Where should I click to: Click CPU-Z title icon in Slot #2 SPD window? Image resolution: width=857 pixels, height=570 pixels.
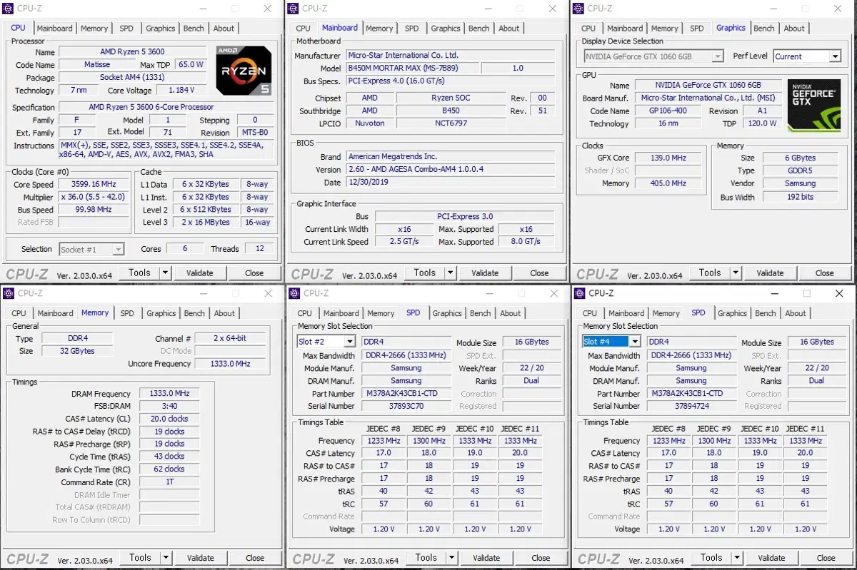pyautogui.click(x=294, y=293)
